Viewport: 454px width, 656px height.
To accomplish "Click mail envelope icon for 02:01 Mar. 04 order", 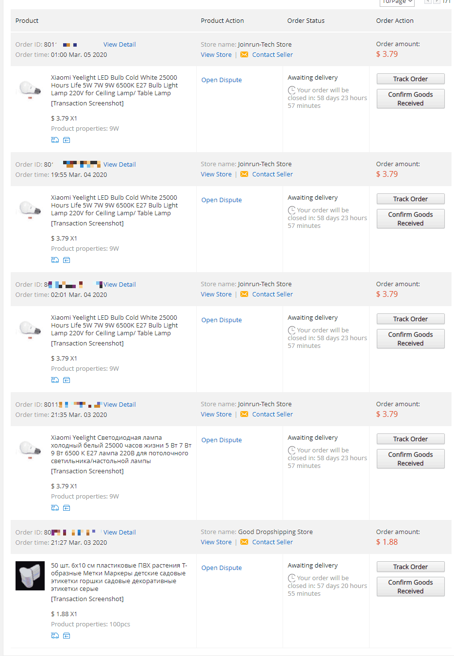I will [244, 294].
